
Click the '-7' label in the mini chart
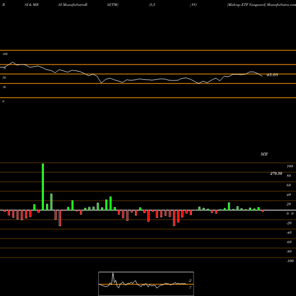pos(190,288)
